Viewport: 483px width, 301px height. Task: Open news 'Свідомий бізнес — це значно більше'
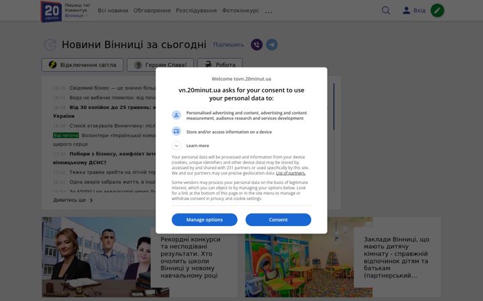[x=113, y=88]
